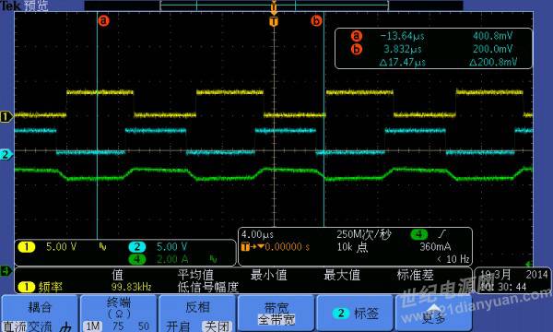Select 全带宽 full bandwidth option

(x=276, y=320)
